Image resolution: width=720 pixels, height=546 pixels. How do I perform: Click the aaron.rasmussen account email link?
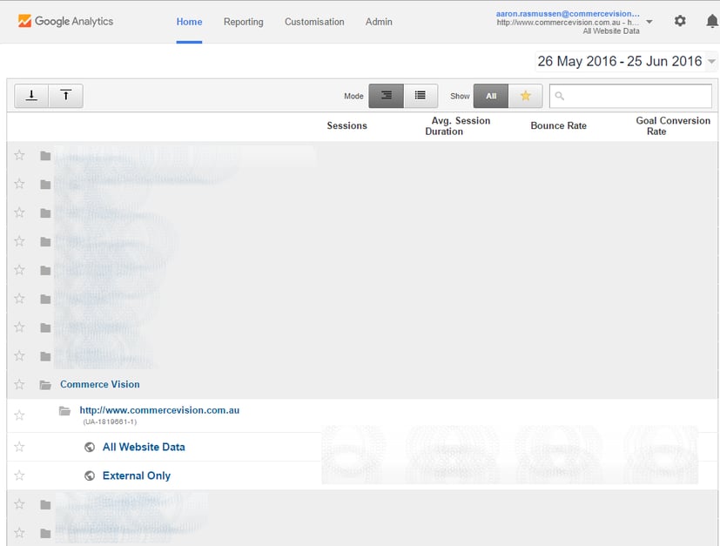(x=568, y=14)
